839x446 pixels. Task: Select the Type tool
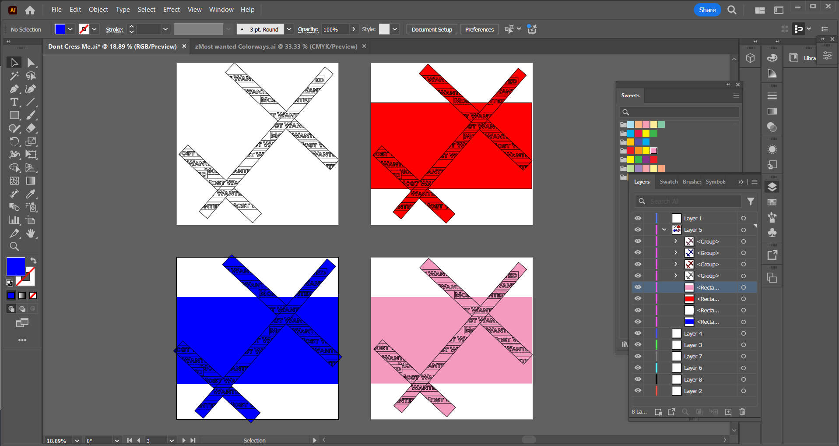[x=14, y=102]
